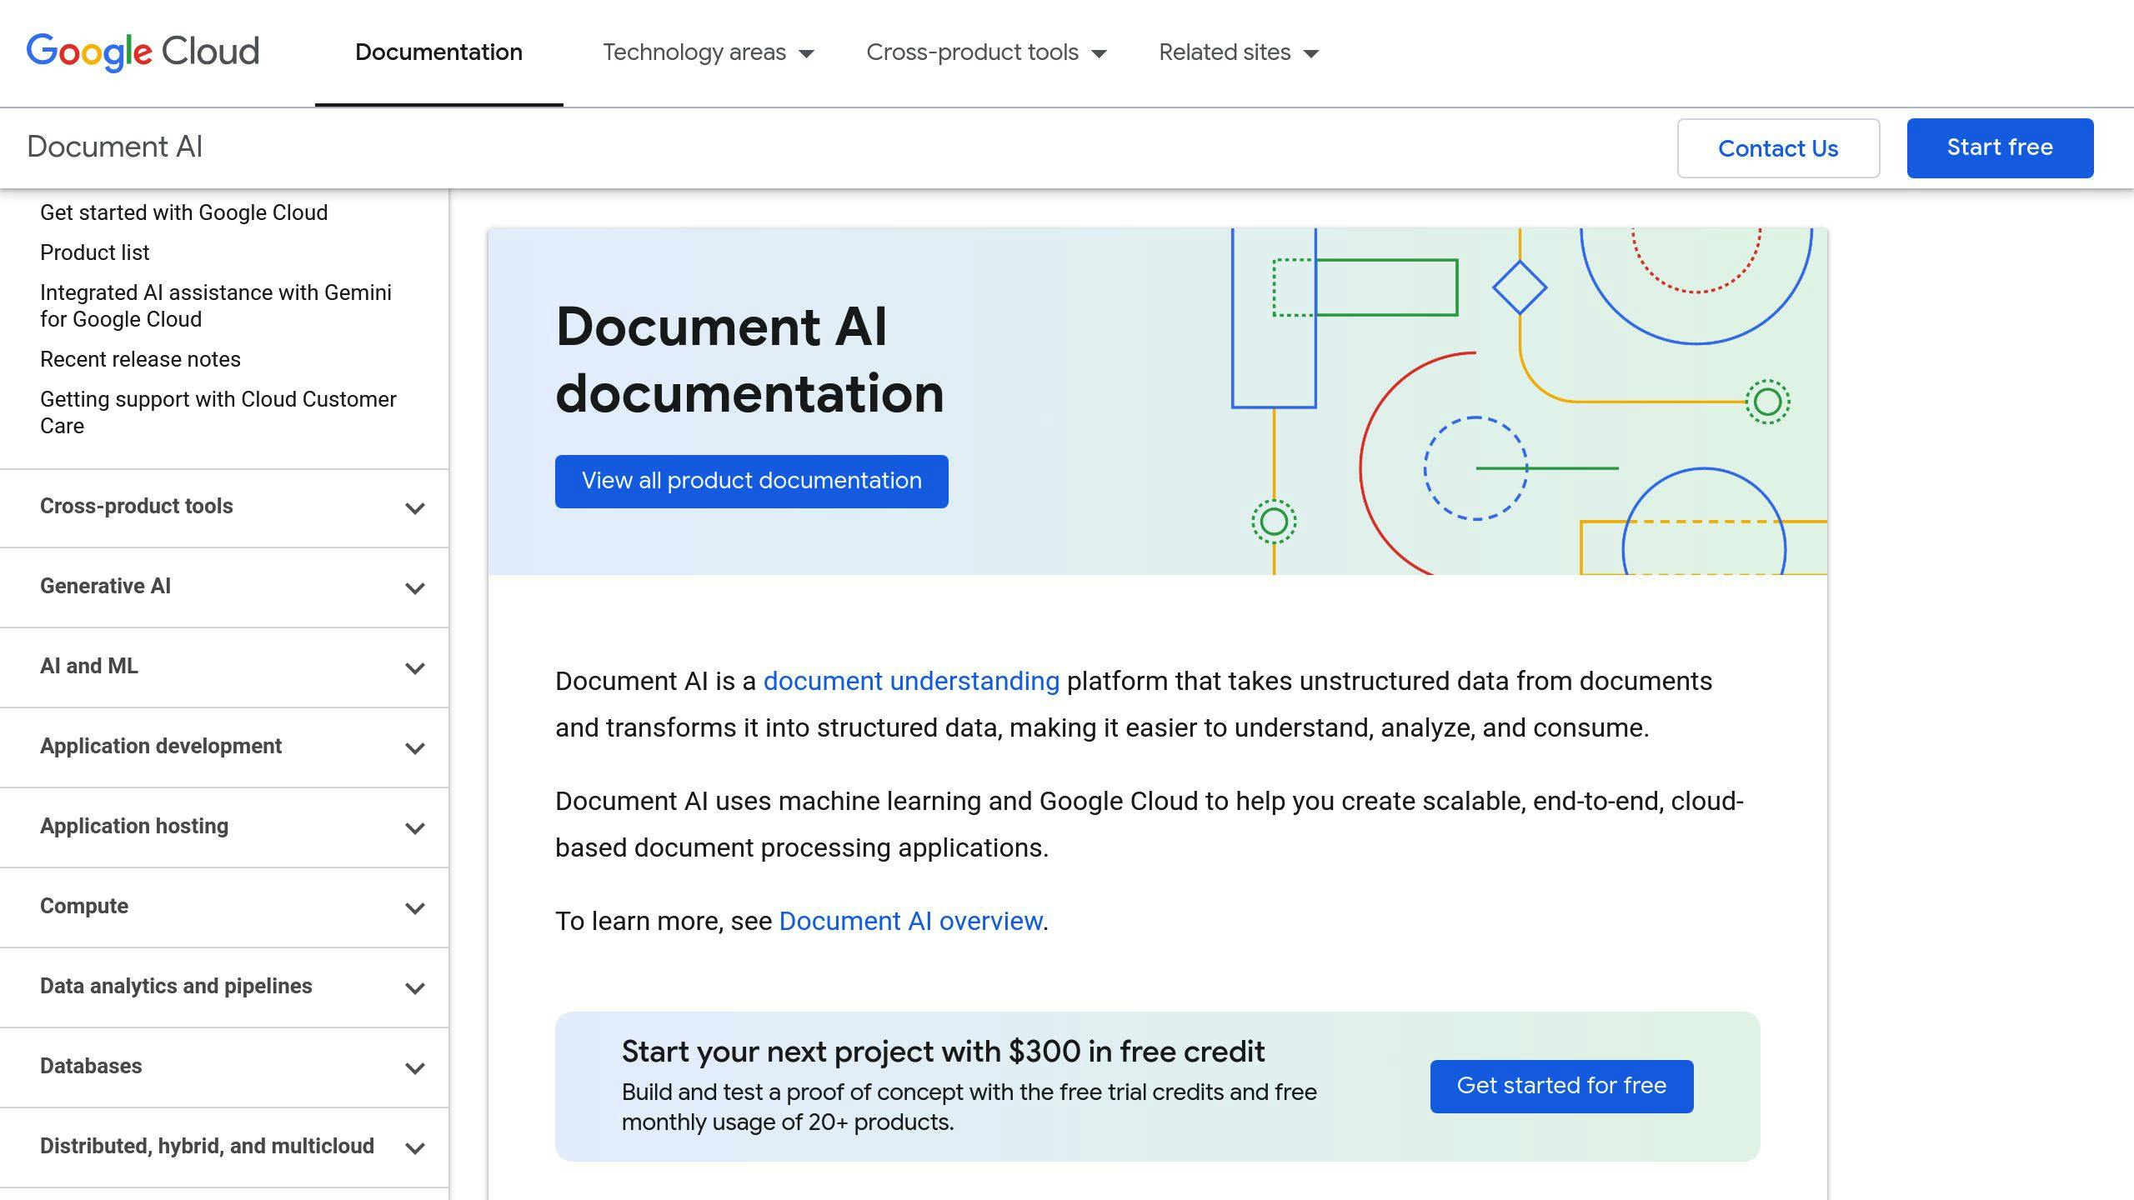This screenshot has height=1200, width=2134.
Task: Click the Document AI documentation heading
Action: coord(749,359)
